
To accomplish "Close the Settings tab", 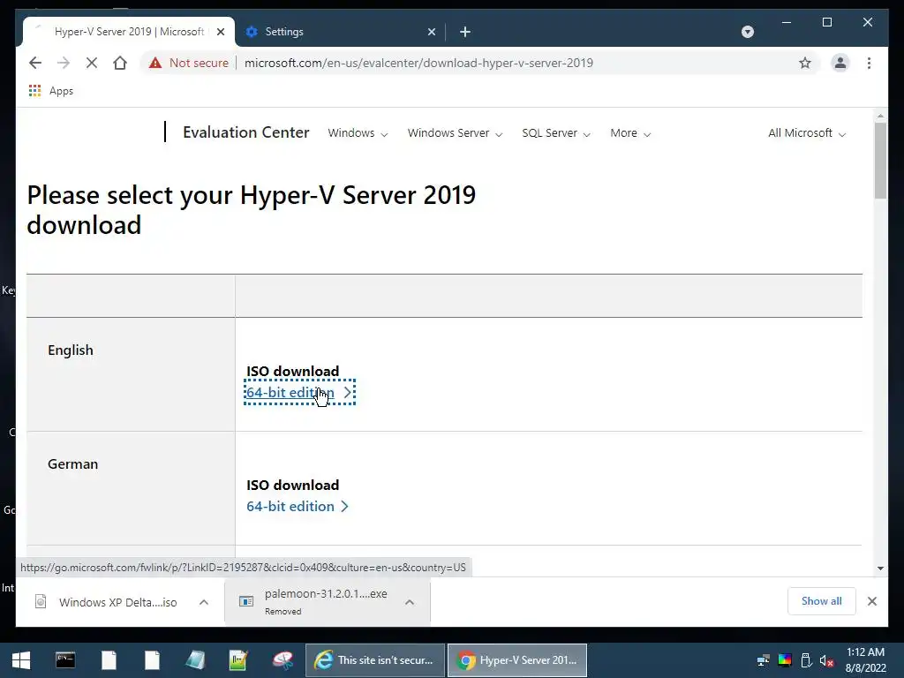I will point(431,32).
